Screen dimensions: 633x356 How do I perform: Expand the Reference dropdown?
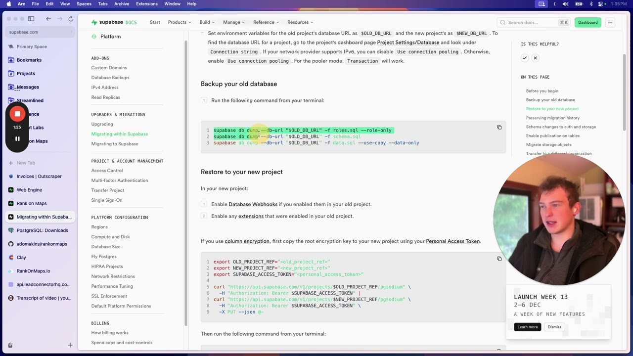pos(266,22)
